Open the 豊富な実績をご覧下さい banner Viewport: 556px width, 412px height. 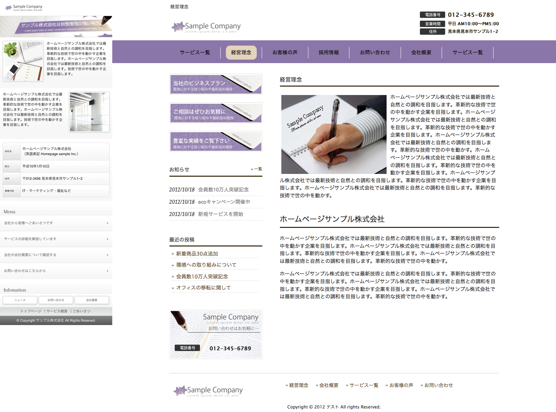216,141
